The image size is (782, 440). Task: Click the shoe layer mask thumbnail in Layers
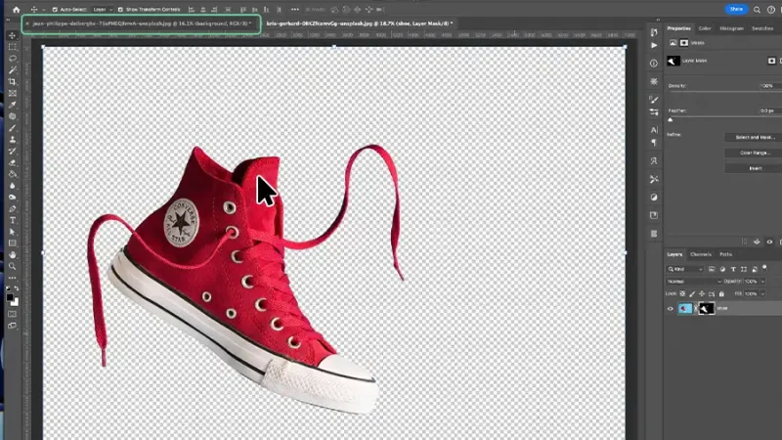(706, 309)
